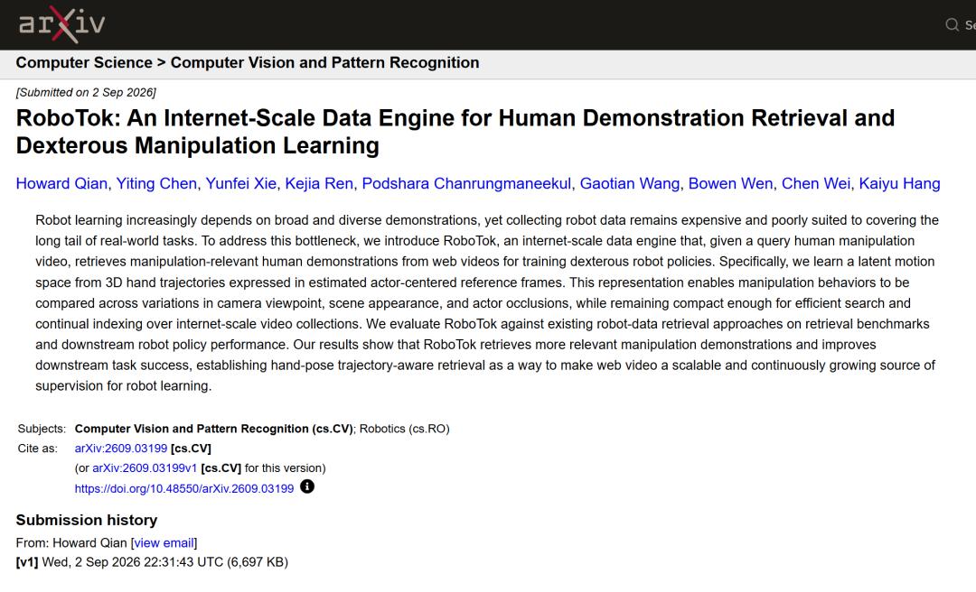The image size is (976, 592).
Task: Click the Computer Science breadcrumb heading
Action: [84, 63]
